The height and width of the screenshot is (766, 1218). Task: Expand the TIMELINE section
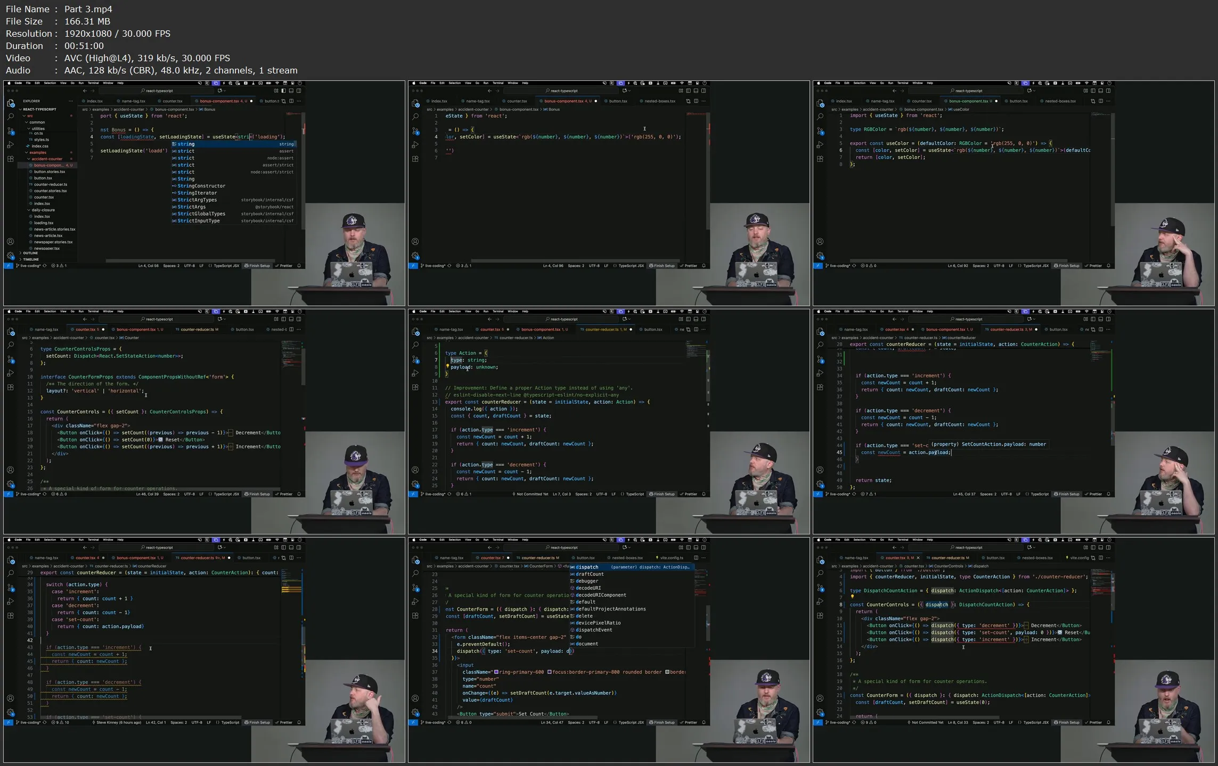(30, 259)
